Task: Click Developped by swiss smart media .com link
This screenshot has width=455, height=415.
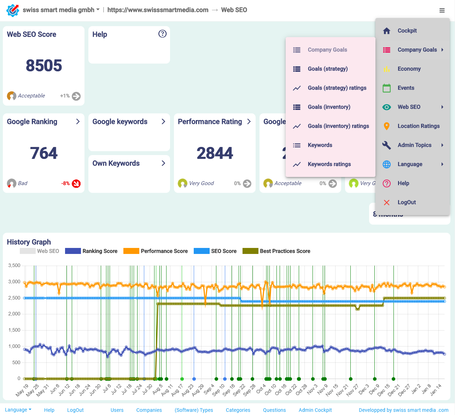Action: click(x=404, y=410)
